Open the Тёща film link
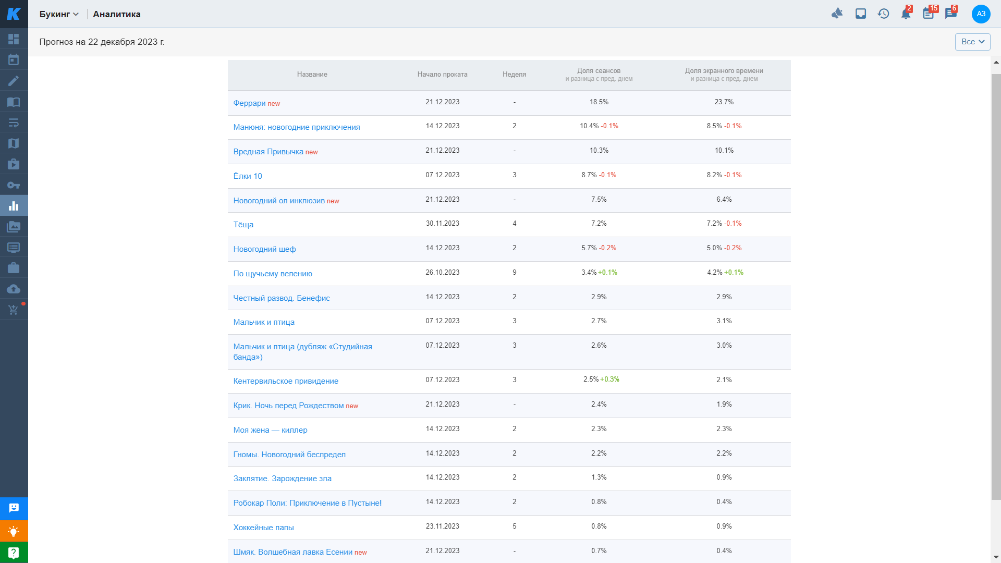The width and height of the screenshot is (1001, 563). coord(243,225)
